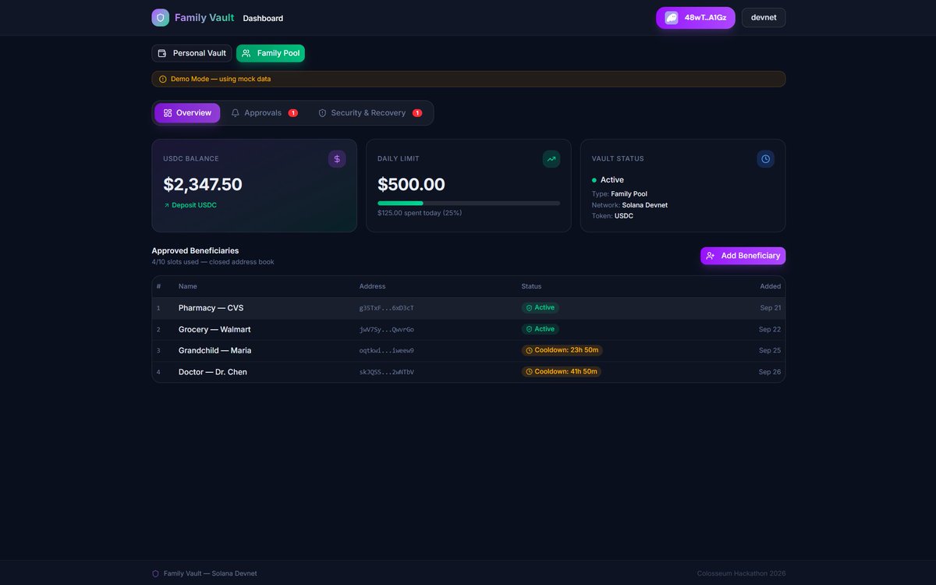The width and height of the screenshot is (936, 585).
Task: Click the $125.00 spent today (25%) text
Action: 420,213
